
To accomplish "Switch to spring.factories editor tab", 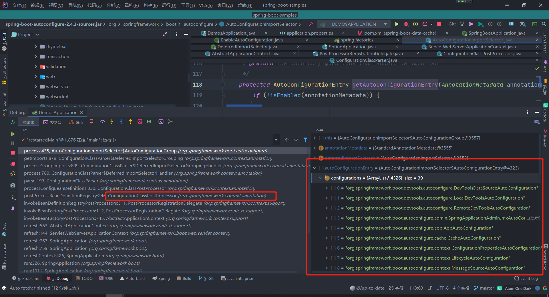I will pos(357,40).
